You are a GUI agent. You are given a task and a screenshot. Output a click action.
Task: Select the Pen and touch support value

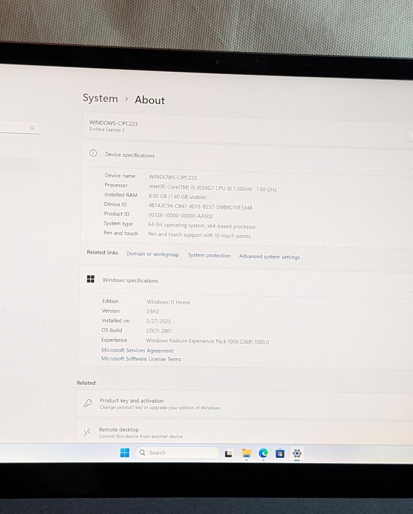(199, 235)
